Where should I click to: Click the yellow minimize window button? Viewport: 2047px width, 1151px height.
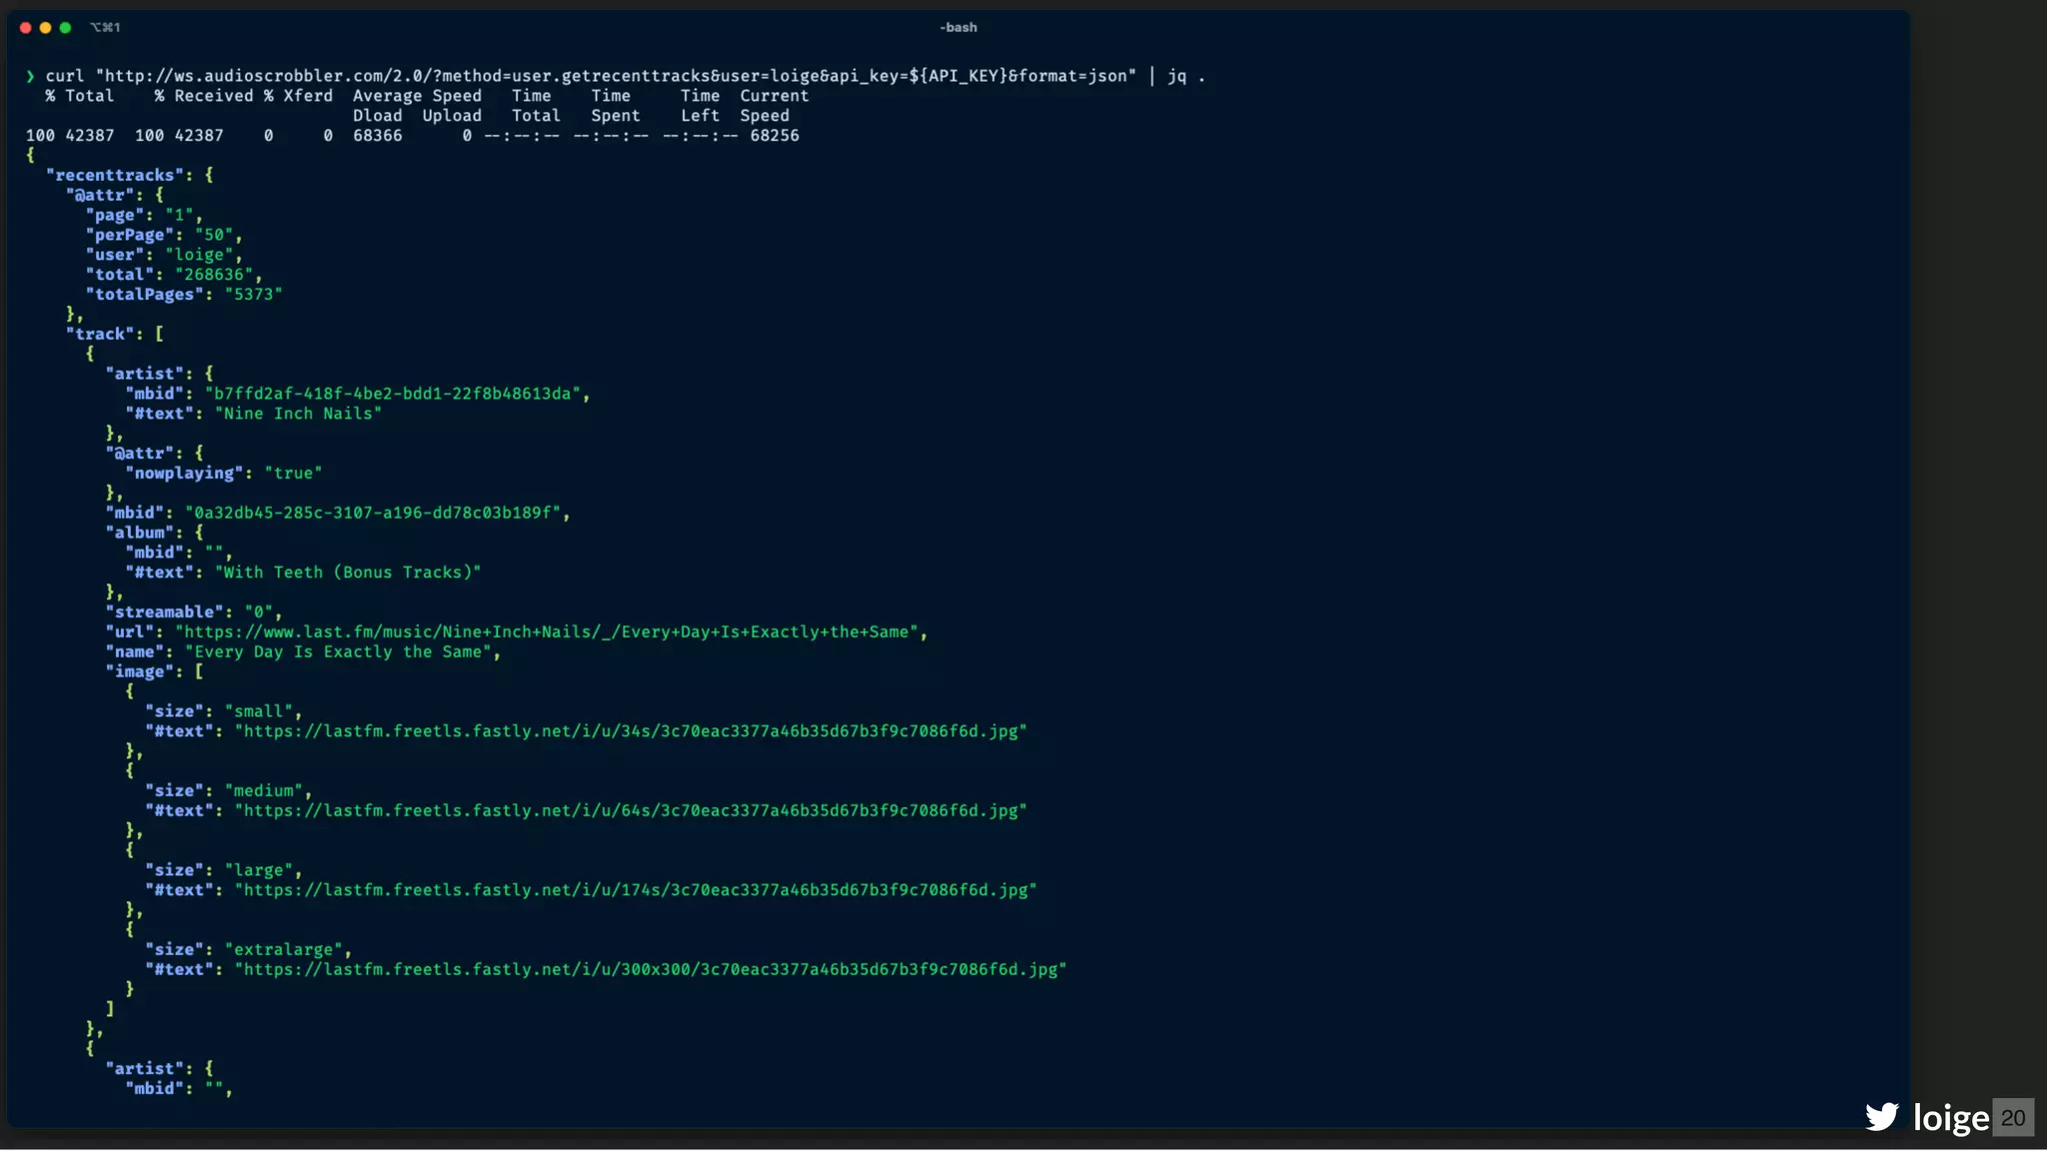(46, 28)
